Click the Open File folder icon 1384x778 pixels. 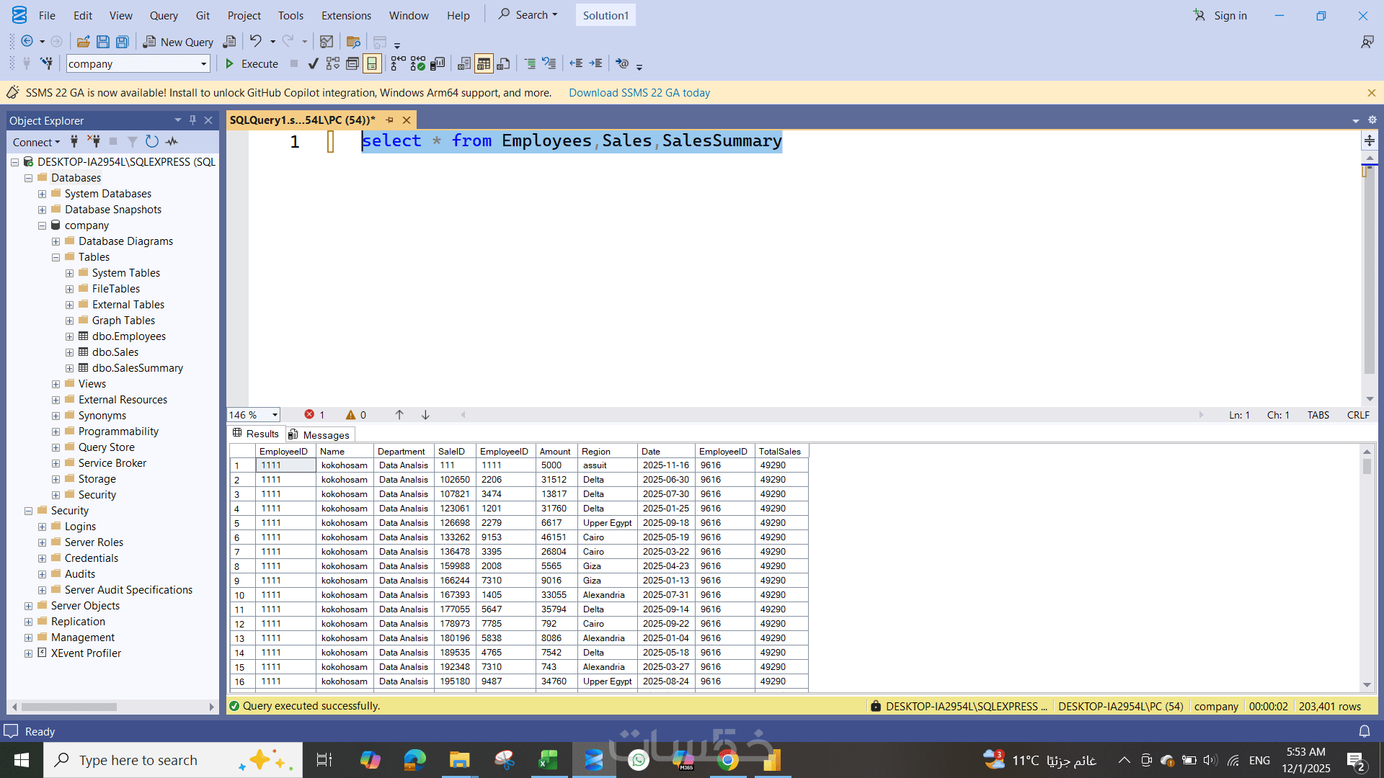pos(83,42)
